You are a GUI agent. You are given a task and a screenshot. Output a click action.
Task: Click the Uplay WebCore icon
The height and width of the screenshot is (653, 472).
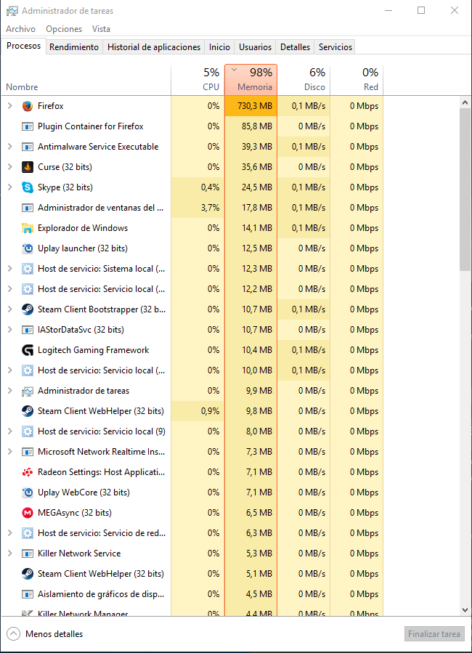[28, 492]
